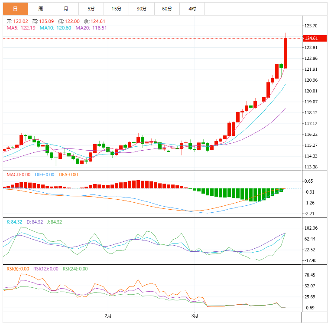Click the RSI(24): 0.00 label
Screen dimensions: 331x326
75,269
